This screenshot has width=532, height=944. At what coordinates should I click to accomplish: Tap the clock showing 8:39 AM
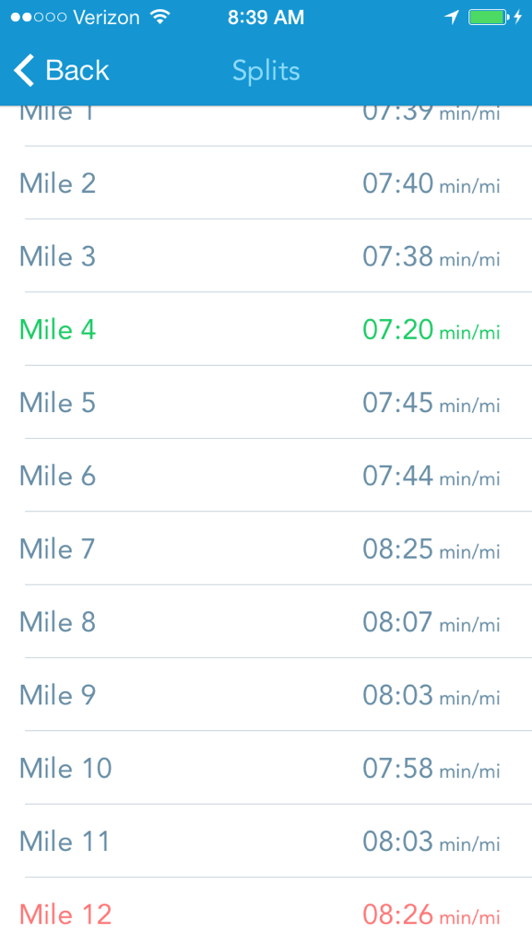[x=266, y=16]
